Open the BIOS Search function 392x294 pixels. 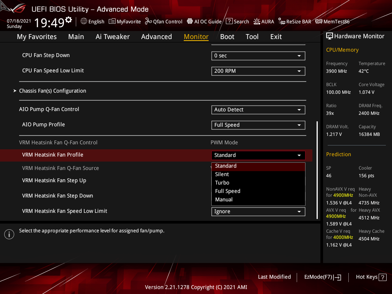pyautogui.click(x=237, y=21)
